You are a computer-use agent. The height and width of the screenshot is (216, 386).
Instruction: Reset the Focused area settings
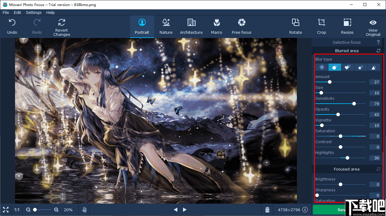(x=378, y=169)
